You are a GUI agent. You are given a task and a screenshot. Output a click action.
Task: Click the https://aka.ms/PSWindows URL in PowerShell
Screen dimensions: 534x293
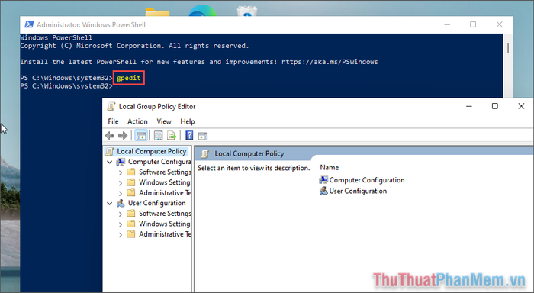(330, 62)
